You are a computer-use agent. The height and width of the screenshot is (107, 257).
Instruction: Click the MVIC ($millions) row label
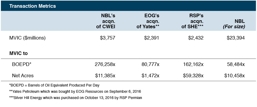tap(27, 38)
